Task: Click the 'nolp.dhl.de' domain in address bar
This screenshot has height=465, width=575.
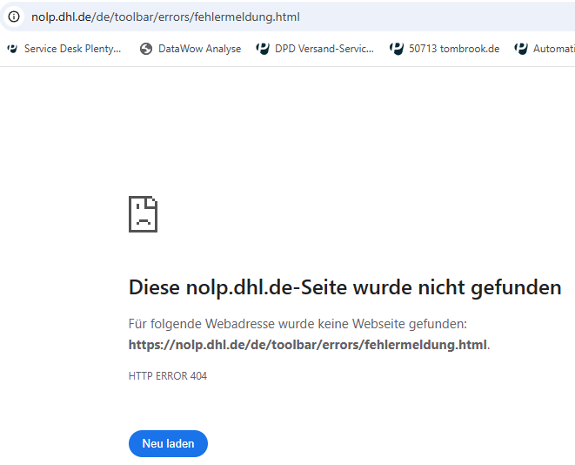Action: [62, 17]
